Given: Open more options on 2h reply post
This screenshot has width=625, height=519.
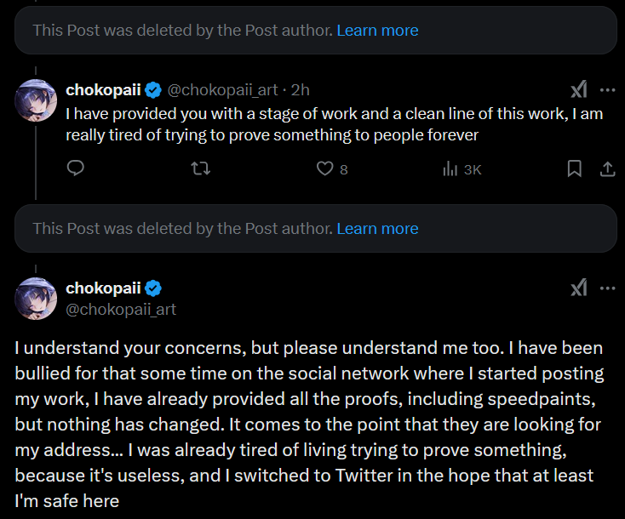Looking at the screenshot, I should tap(607, 90).
